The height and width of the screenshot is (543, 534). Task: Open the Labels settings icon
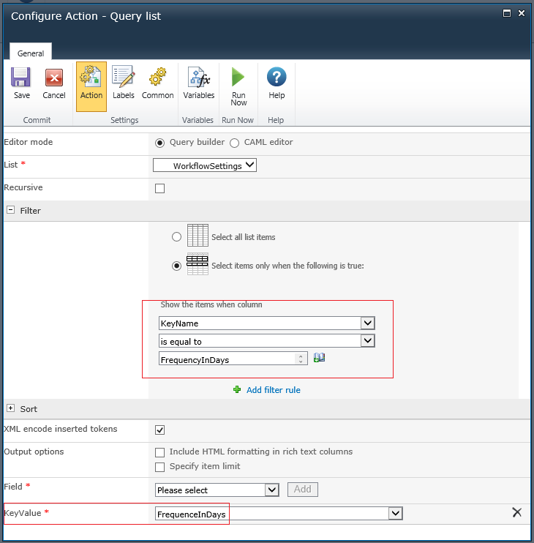point(123,76)
